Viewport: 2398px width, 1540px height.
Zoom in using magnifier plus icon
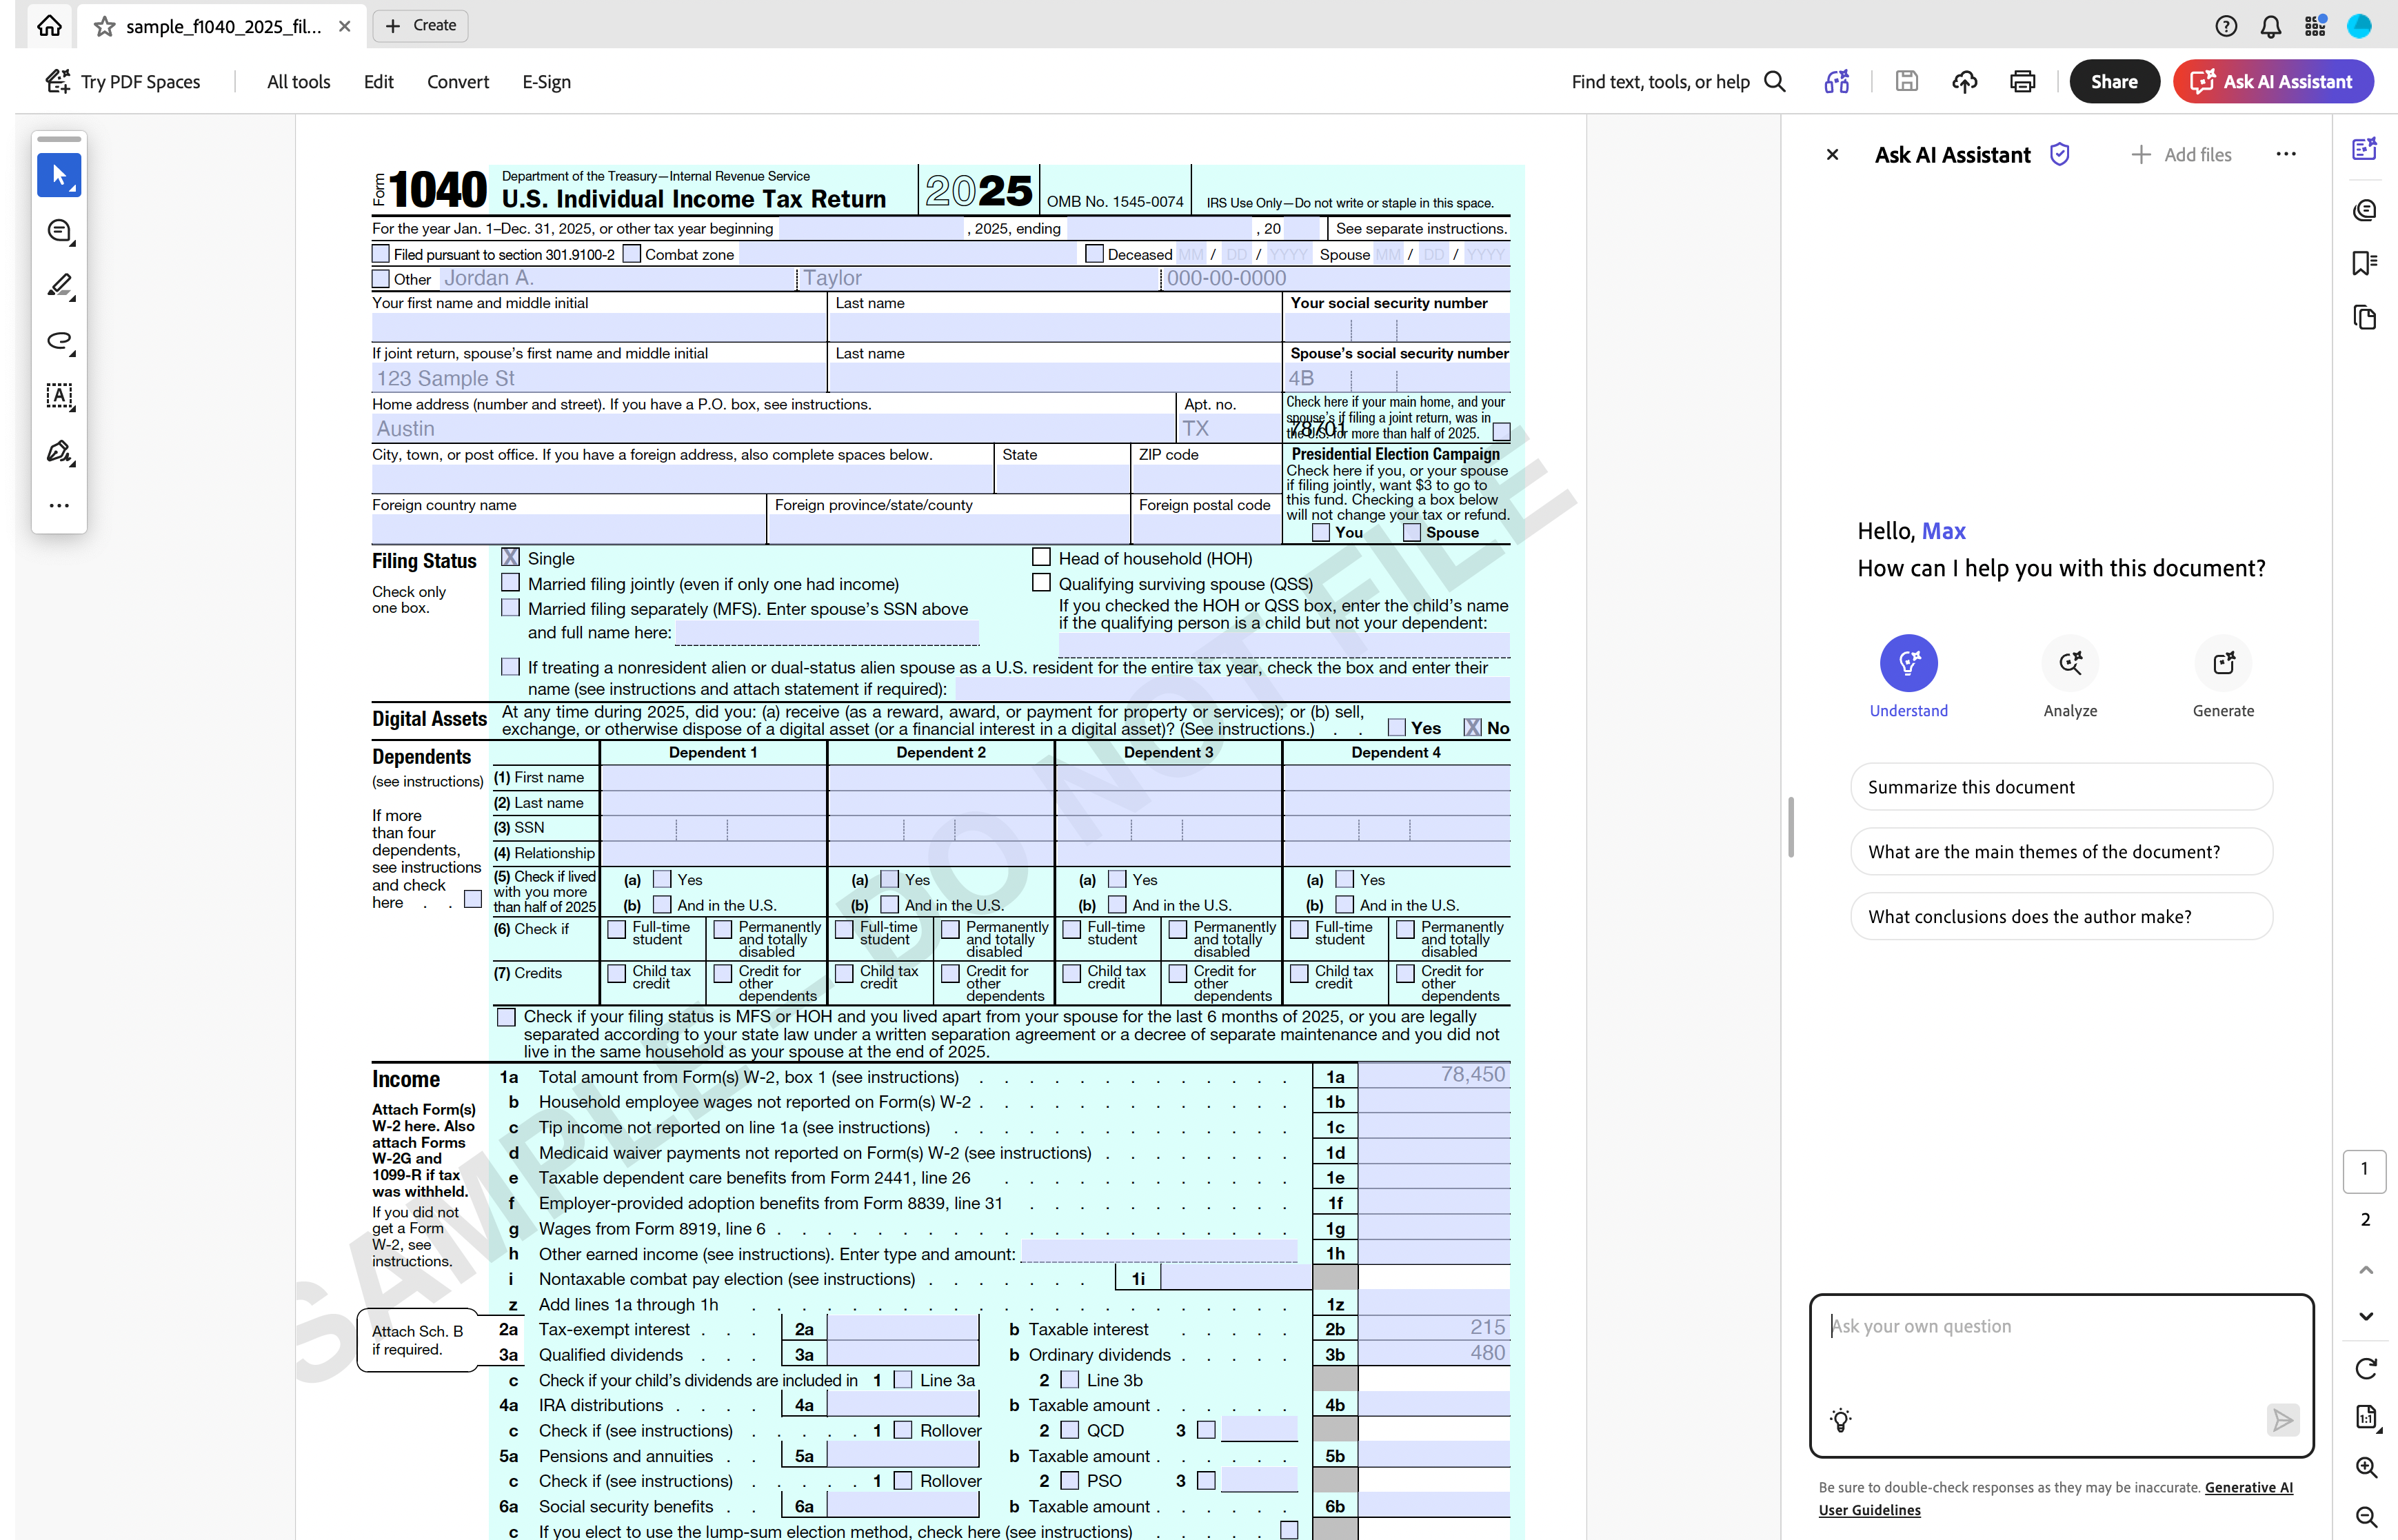[x=2366, y=1467]
